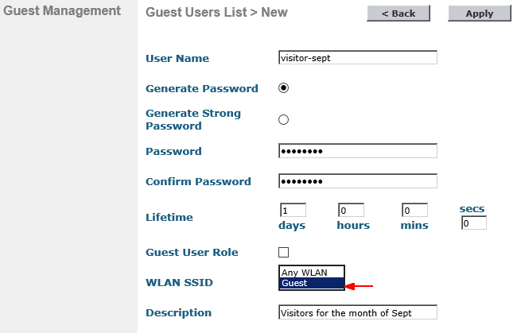
Task: Go back with the < Back button
Action: 398,14
